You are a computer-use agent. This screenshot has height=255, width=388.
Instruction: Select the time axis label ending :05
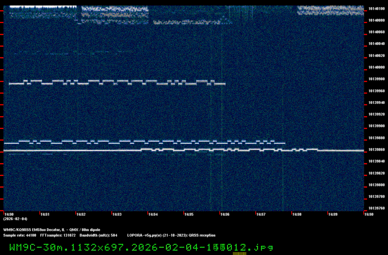click(x=189, y=214)
